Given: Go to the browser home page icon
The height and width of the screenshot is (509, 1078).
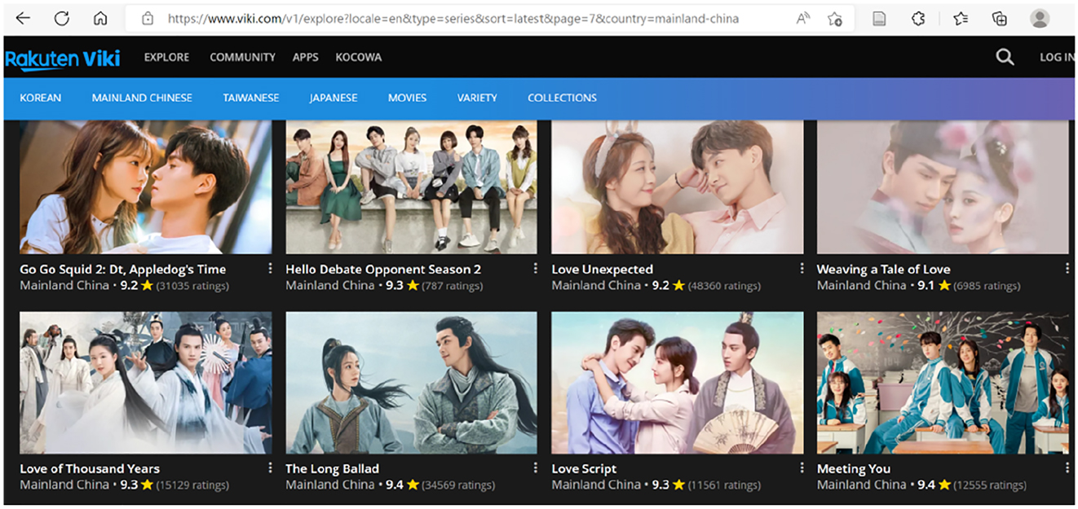Looking at the screenshot, I should tap(100, 18).
